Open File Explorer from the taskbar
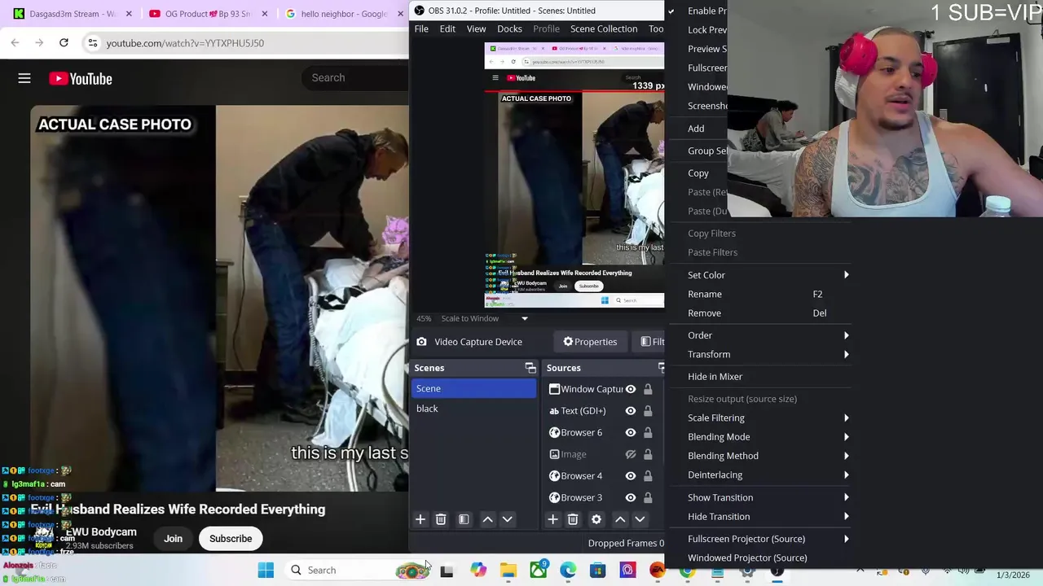The image size is (1043, 586). [508, 570]
